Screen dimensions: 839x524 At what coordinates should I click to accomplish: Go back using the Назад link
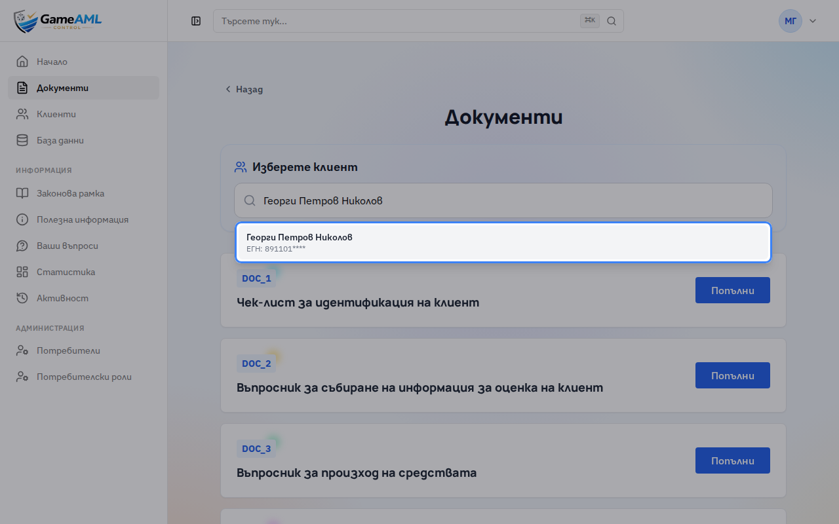[x=244, y=89]
